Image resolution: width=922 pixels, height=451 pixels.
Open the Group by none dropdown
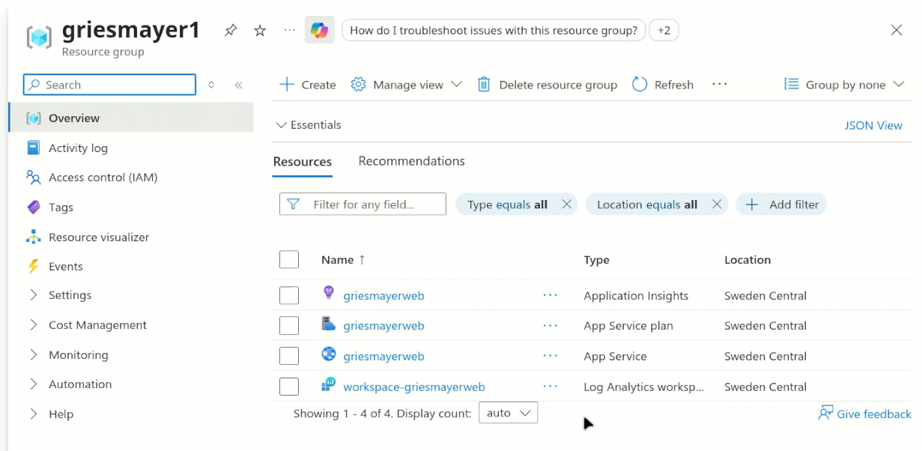point(844,85)
